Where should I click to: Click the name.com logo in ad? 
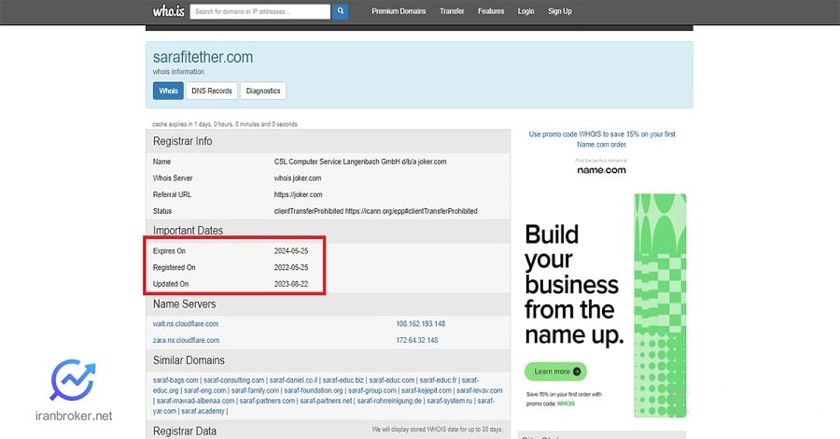coord(602,169)
